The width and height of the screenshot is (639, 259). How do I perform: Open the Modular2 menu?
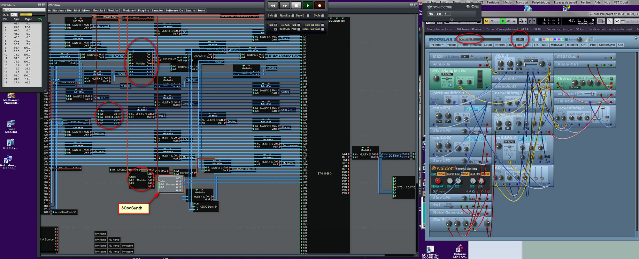tap(99, 11)
